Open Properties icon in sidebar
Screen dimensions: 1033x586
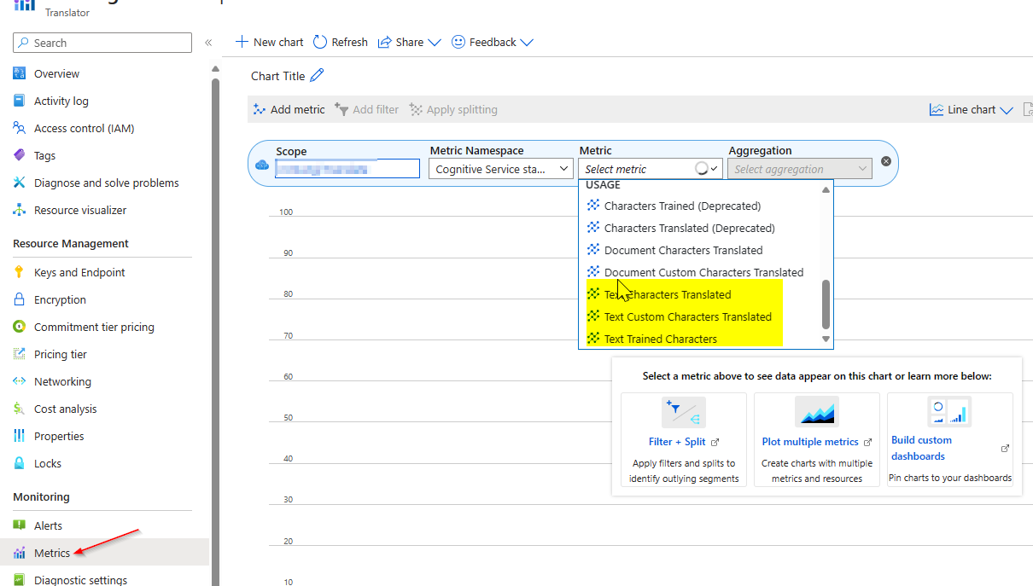pos(20,436)
